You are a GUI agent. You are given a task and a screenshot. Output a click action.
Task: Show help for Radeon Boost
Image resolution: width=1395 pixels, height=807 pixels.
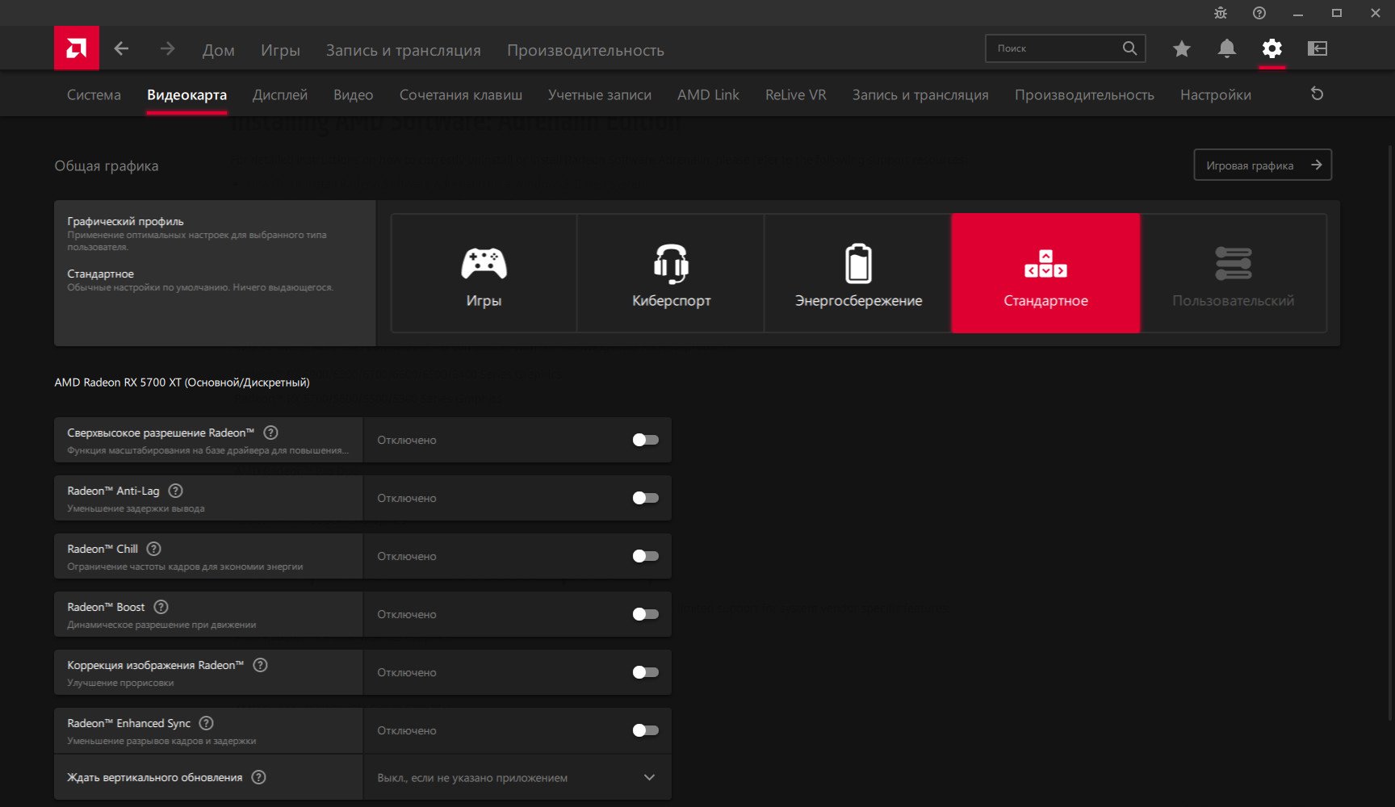[161, 607]
